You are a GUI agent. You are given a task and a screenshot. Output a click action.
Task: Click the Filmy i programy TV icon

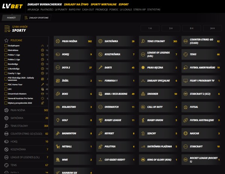click(186, 81)
